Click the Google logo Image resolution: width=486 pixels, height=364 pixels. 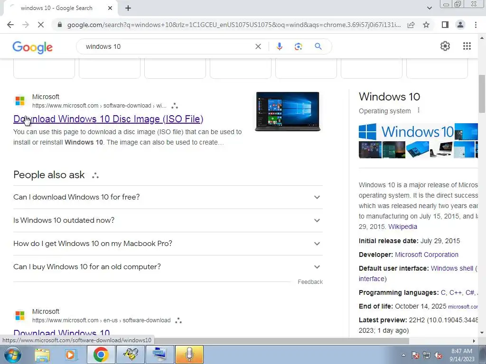coord(33,47)
